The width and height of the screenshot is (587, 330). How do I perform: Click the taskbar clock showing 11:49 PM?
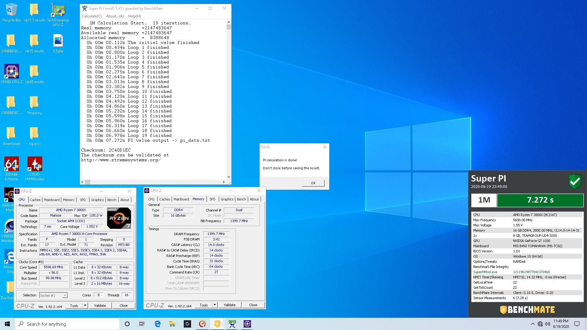click(561, 324)
